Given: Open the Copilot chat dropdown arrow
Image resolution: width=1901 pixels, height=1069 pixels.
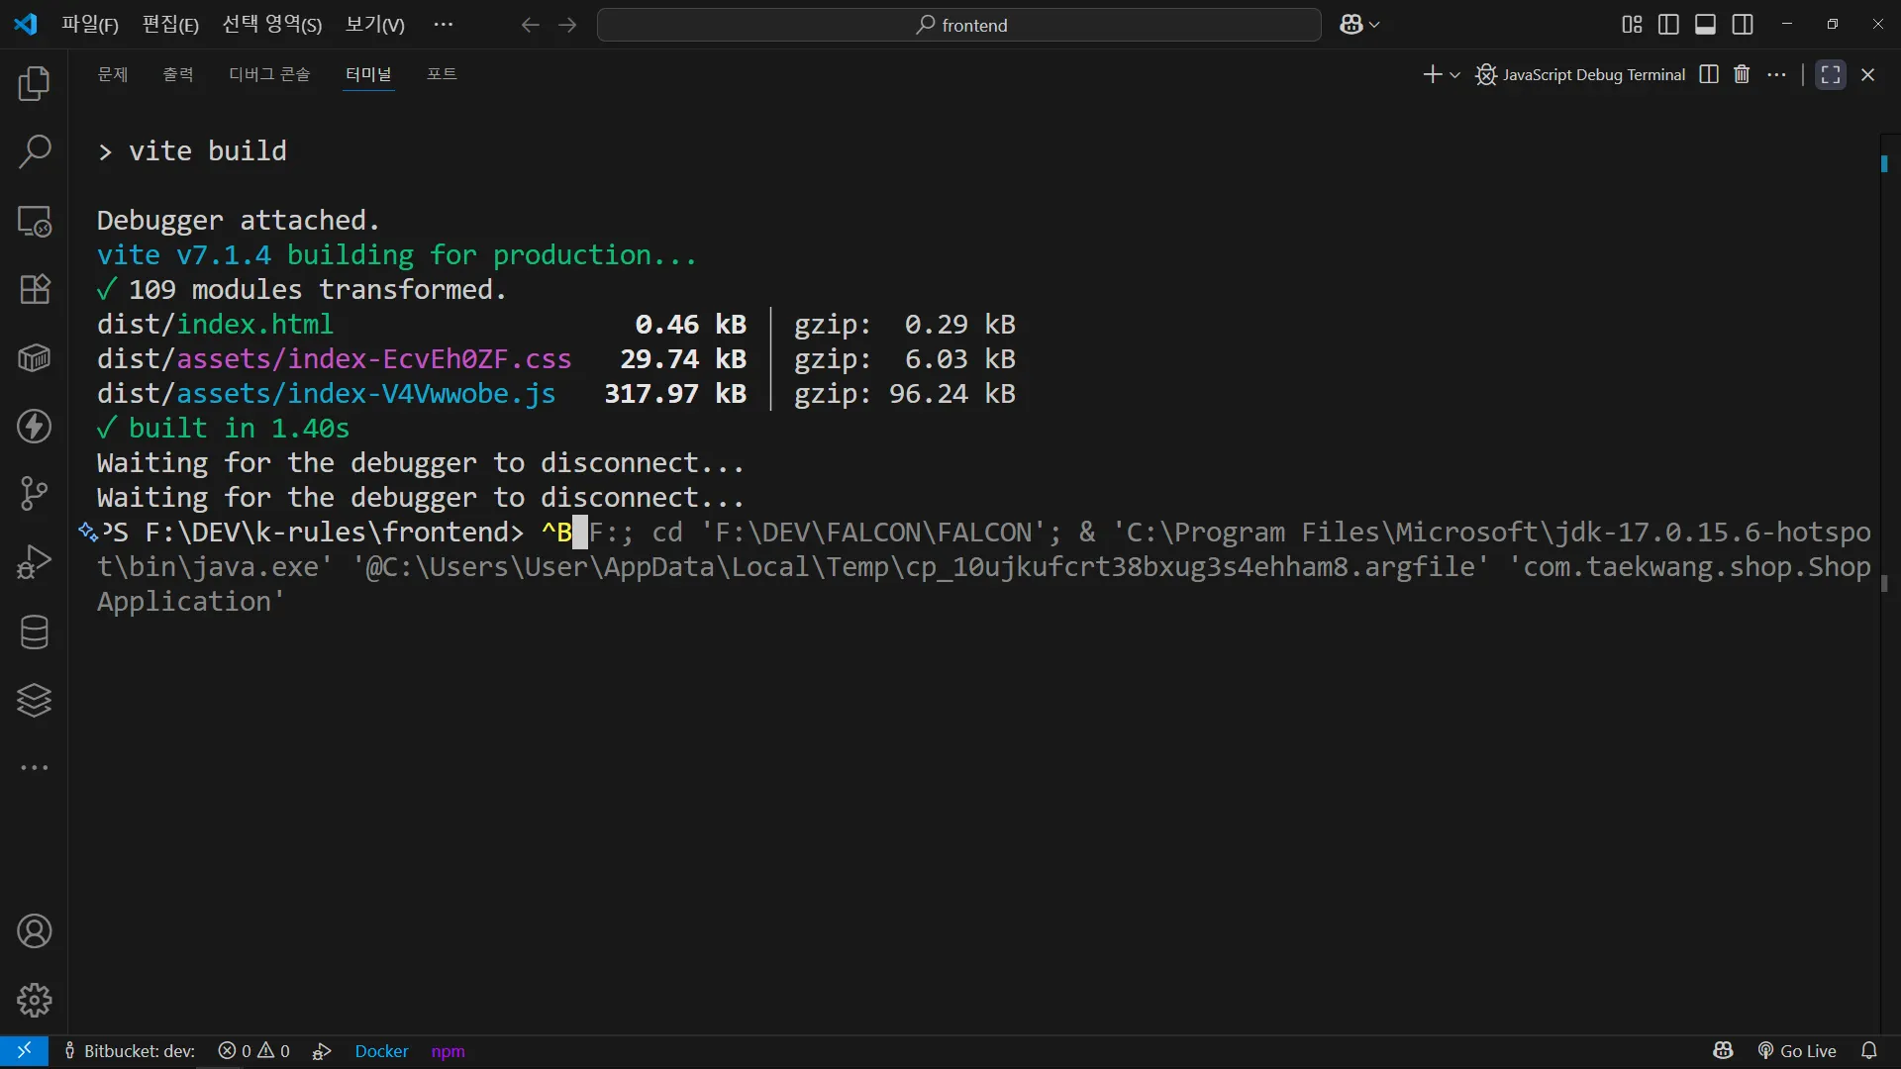Looking at the screenshot, I should pos(1374,25).
